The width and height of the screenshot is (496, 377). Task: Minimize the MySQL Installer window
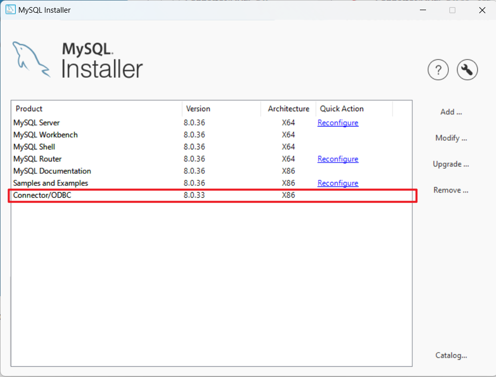coord(423,10)
